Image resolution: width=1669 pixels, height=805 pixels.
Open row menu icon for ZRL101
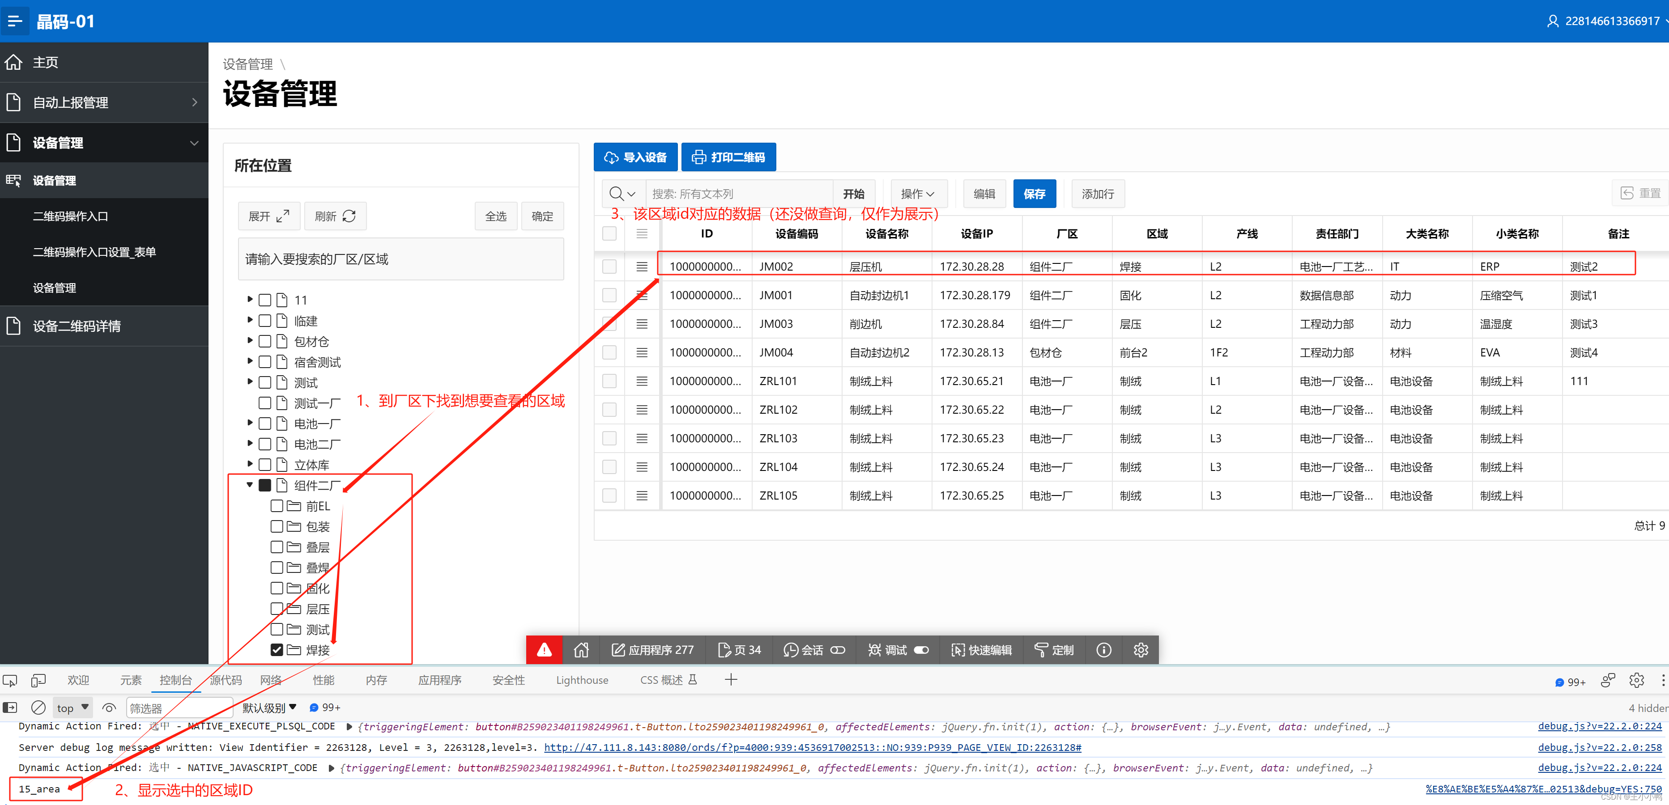[x=642, y=381]
